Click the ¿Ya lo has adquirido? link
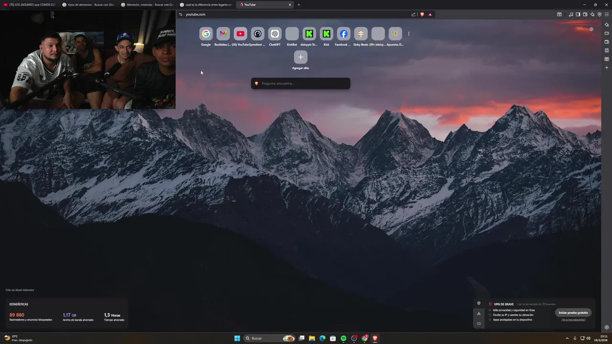This screenshot has height=344, width=612. 573,320
